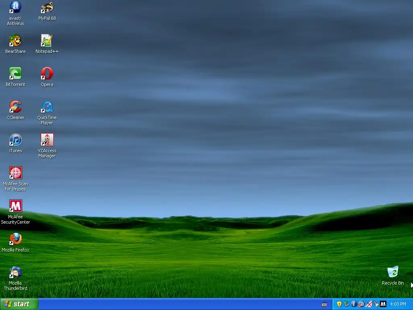Click the McAfee Scan for Viruses shortcut

point(15,179)
